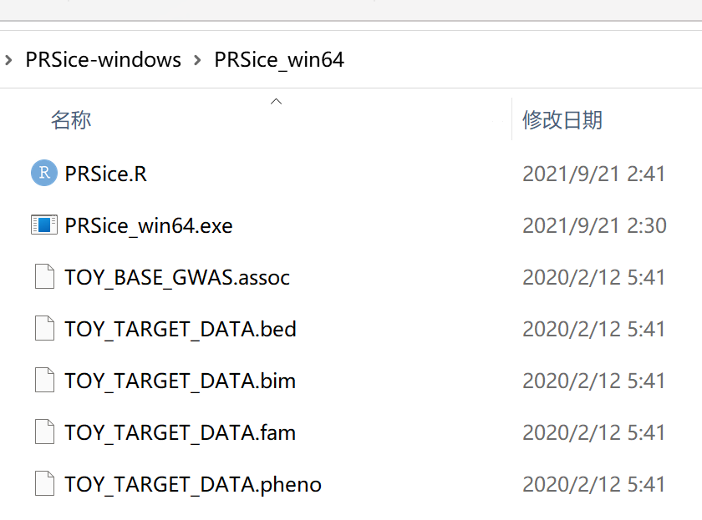Select the PRSice-windows breadcrumb item
This screenshot has width=702, height=520.
coord(102,59)
